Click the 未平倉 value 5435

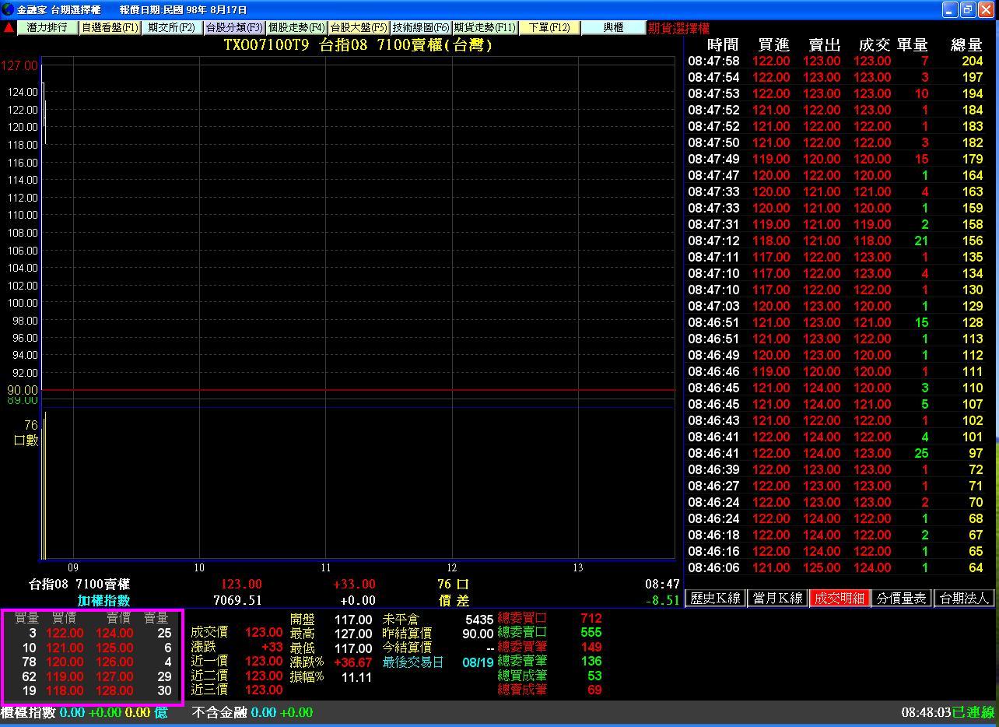coord(479,620)
